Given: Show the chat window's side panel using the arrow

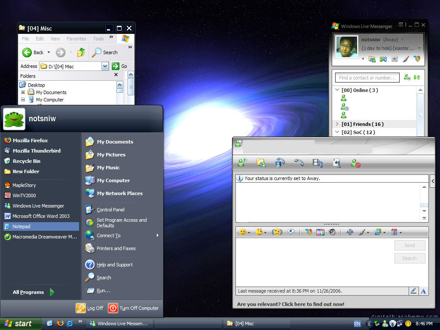Looking at the screenshot, I should [x=432, y=181].
